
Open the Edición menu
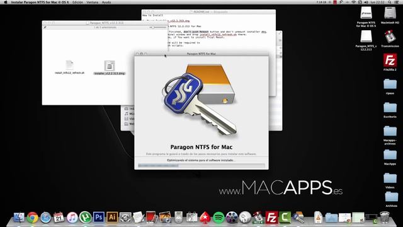point(77,2)
